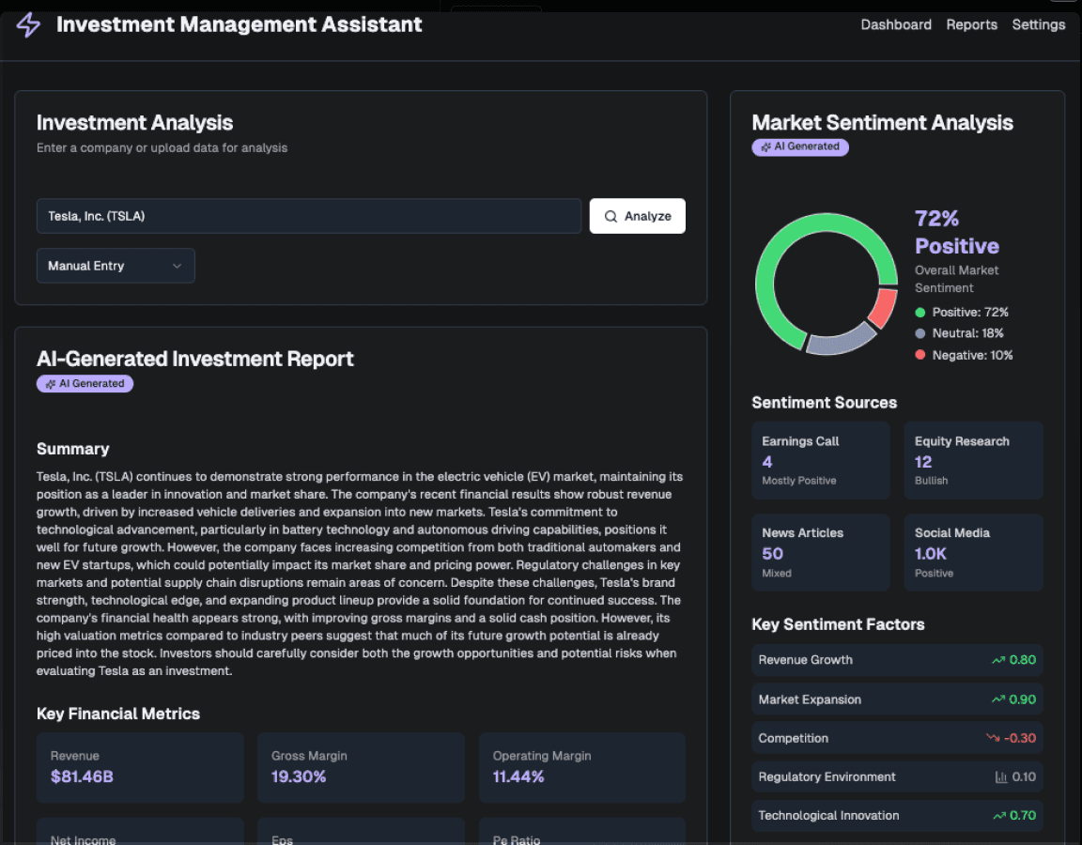Select the News Articles sentiment source card
This screenshot has width=1082, height=845.
821,552
